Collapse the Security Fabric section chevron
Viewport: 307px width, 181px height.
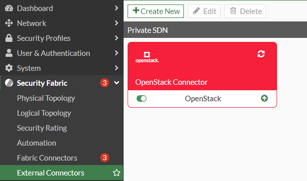(x=117, y=83)
